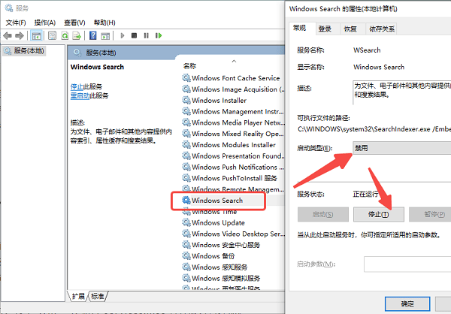Image resolution: width=451 pixels, height=314 pixels.
Task: Click the 暂停(P) button
Action: pos(430,214)
